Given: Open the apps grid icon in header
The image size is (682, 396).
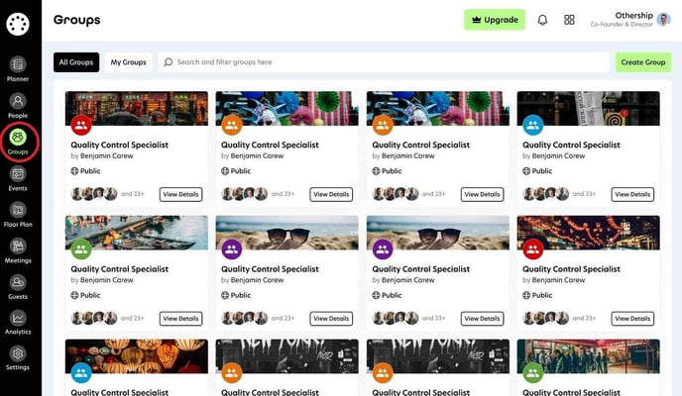Looking at the screenshot, I should click(569, 20).
